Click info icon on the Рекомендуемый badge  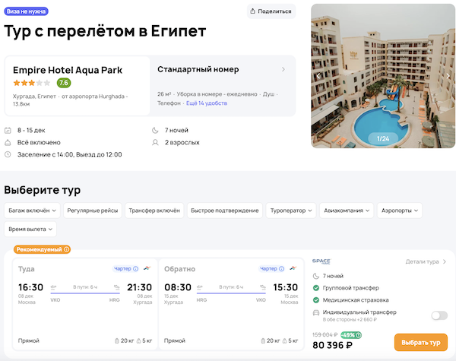click(67, 249)
